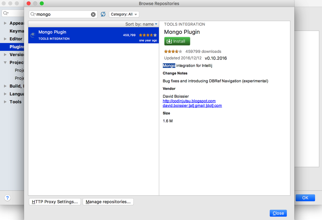Click the Change Notes heading
322x220 pixels.
(x=175, y=73)
